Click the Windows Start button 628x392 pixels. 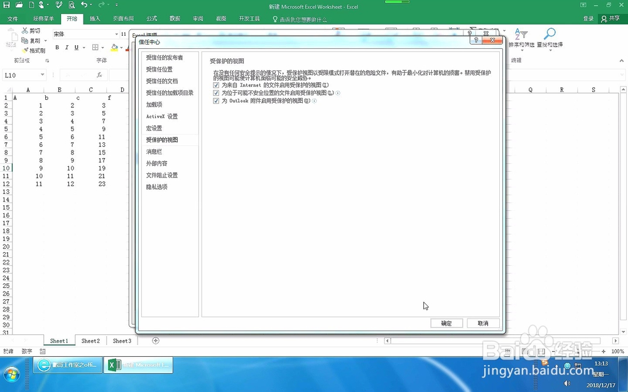pos(12,374)
